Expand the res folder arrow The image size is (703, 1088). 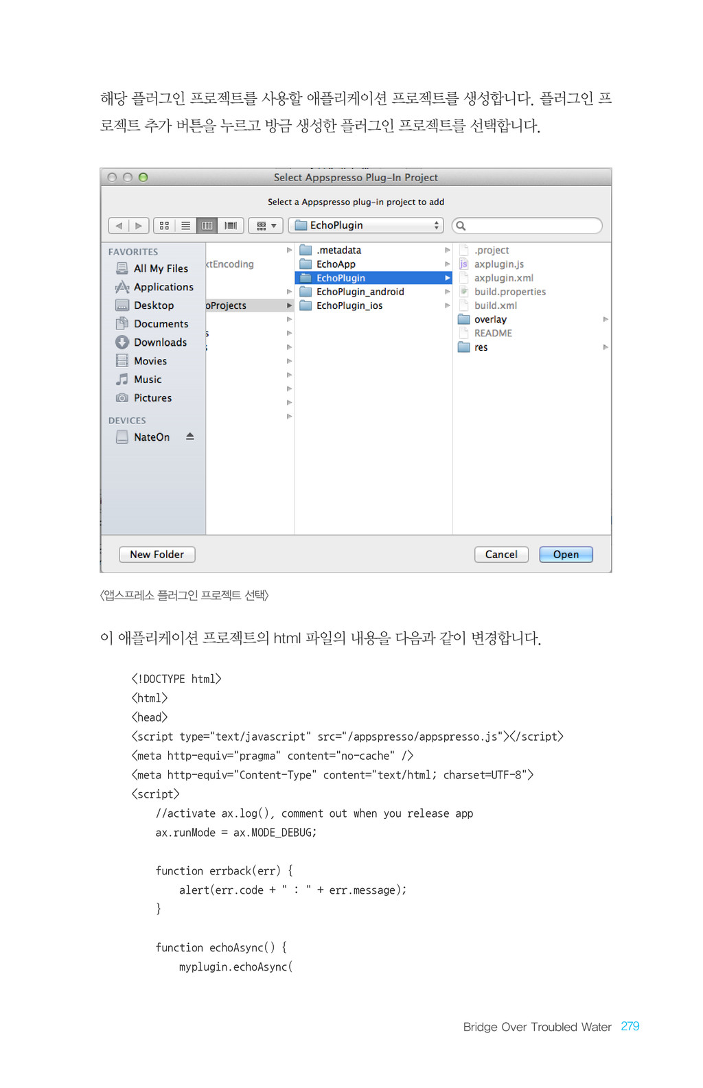point(606,347)
